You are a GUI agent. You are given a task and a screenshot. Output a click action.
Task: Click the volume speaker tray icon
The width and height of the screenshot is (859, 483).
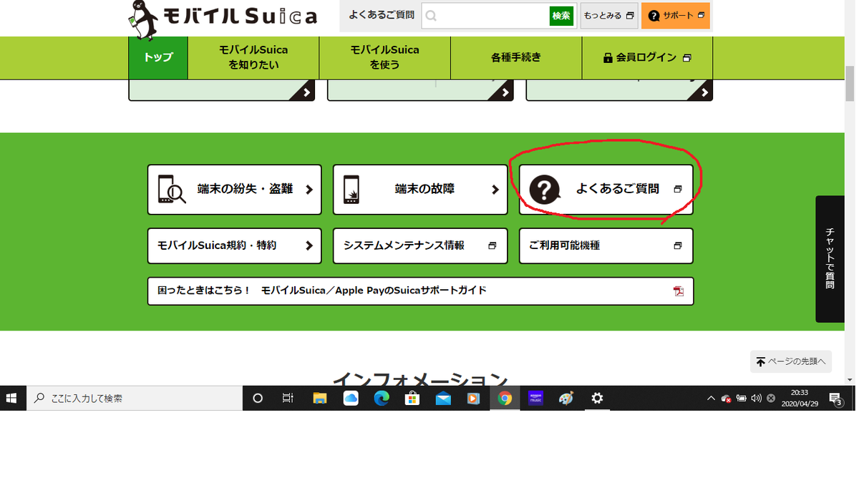click(x=757, y=399)
